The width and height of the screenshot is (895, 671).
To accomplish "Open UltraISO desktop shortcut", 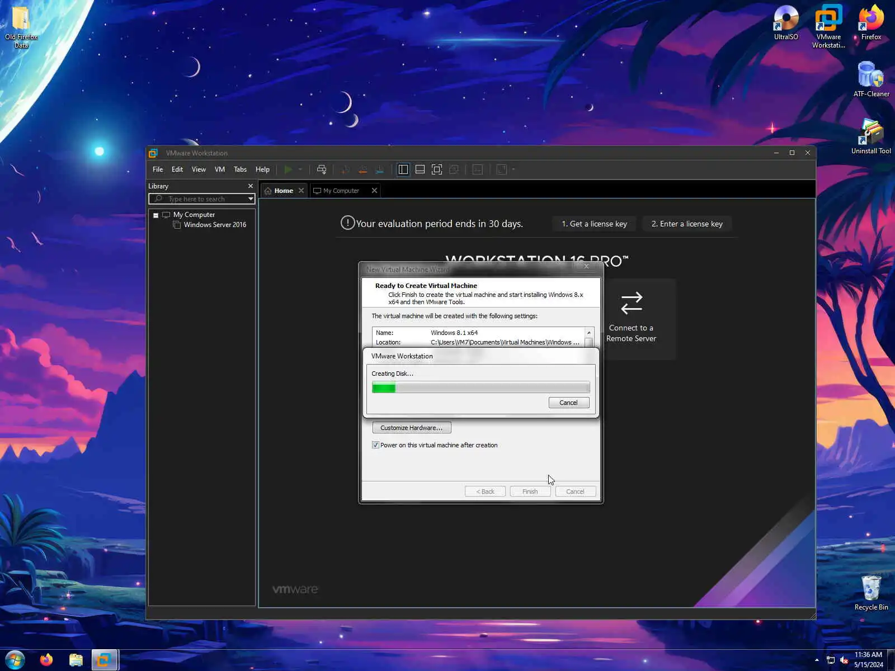I will click(786, 23).
